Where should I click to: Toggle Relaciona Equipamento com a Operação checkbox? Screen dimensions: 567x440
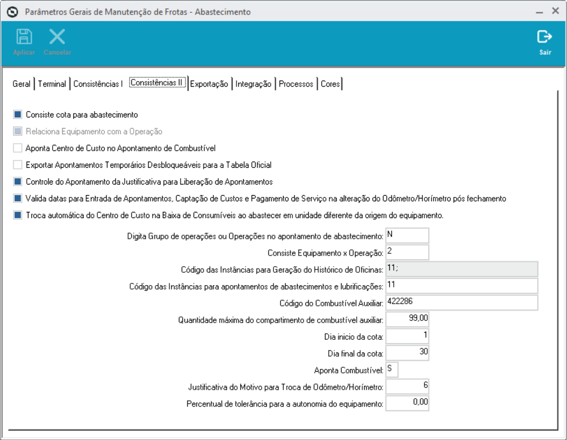[18, 131]
